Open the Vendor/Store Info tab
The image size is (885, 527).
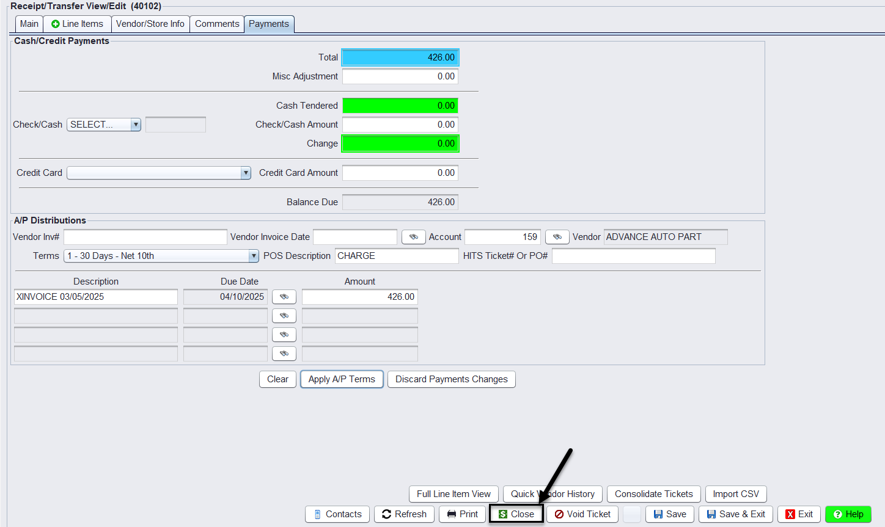150,24
